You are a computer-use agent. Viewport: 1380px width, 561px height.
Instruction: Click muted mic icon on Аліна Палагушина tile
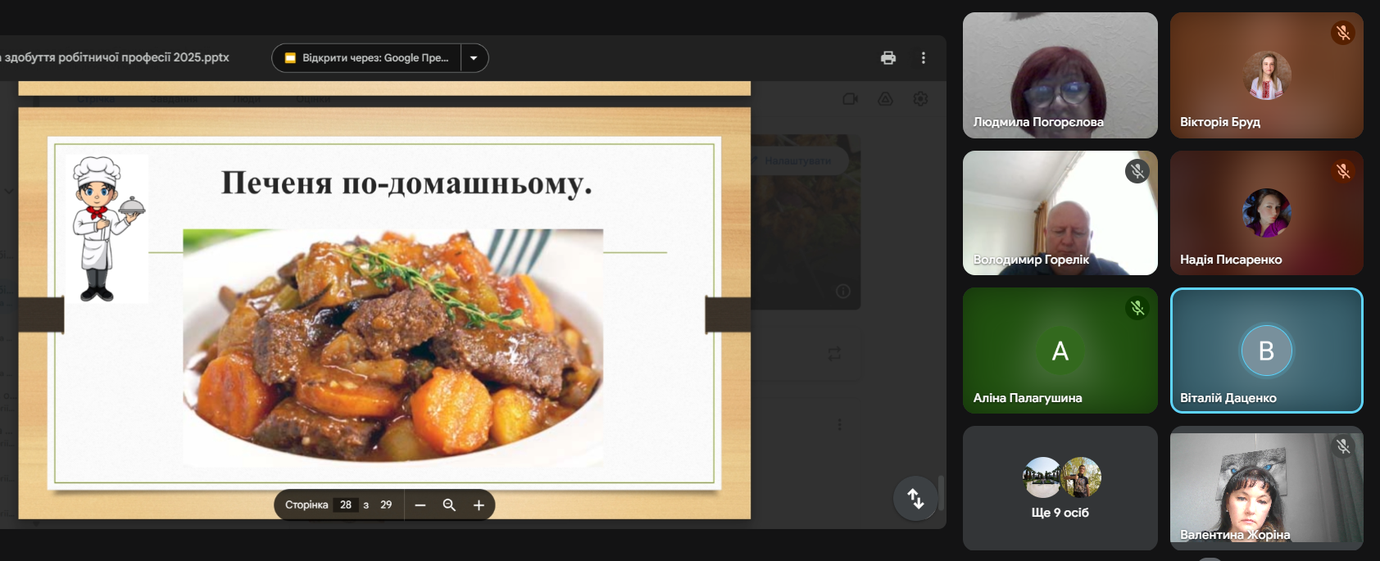pos(1137,308)
